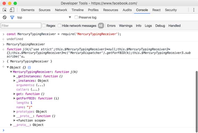Toggle the Preserve log checkbox

(x=76, y=17)
